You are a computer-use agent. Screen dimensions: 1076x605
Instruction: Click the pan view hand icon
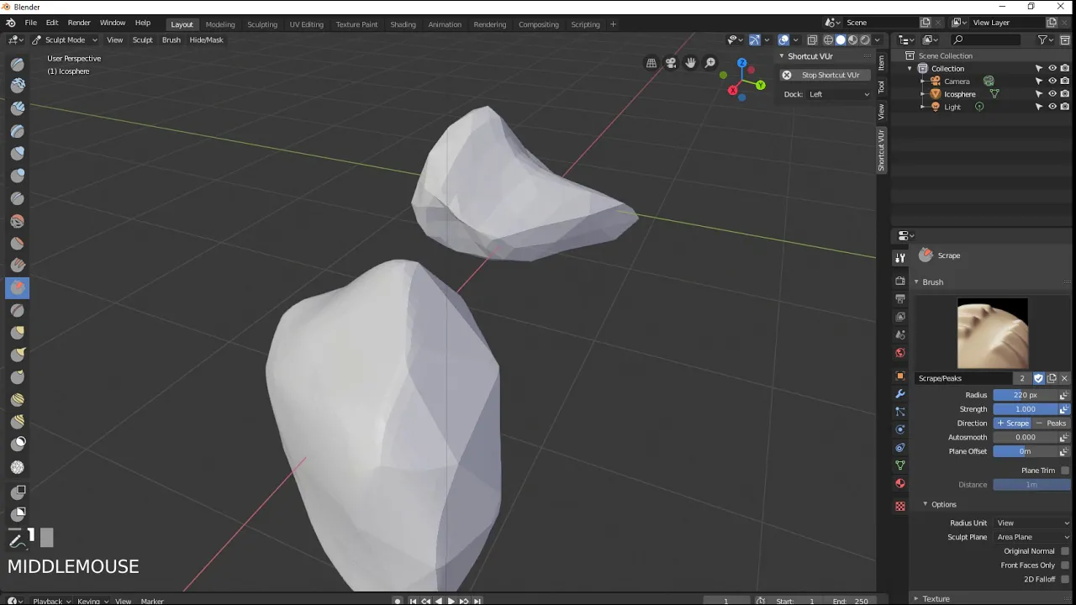point(691,63)
